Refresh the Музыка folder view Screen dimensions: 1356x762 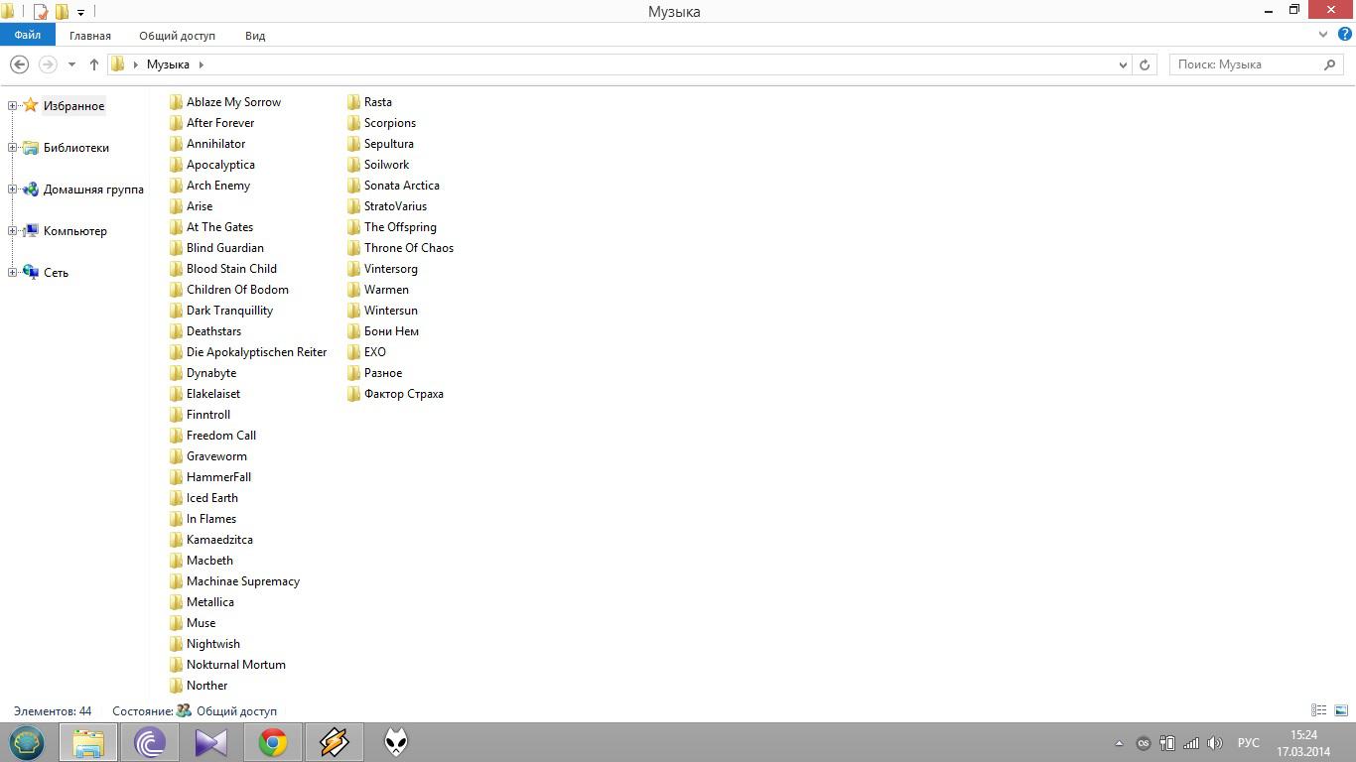(1145, 64)
